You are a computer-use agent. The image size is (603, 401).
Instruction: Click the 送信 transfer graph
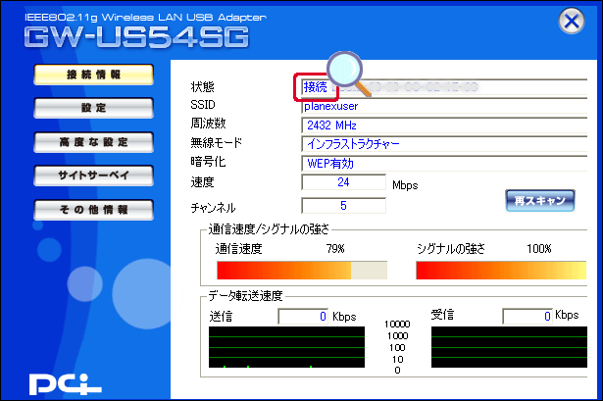tap(286, 347)
